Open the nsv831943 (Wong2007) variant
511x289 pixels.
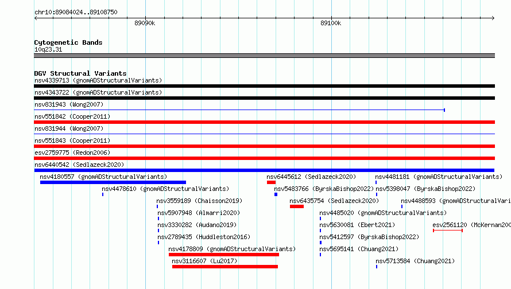coord(69,104)
